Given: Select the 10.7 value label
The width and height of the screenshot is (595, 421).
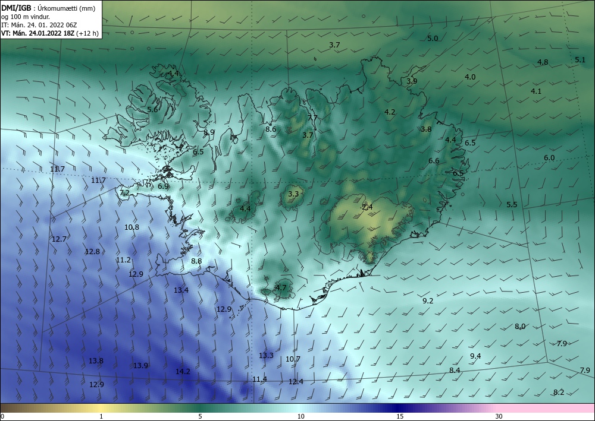Looking at the screenshot, I should (293, 359).
